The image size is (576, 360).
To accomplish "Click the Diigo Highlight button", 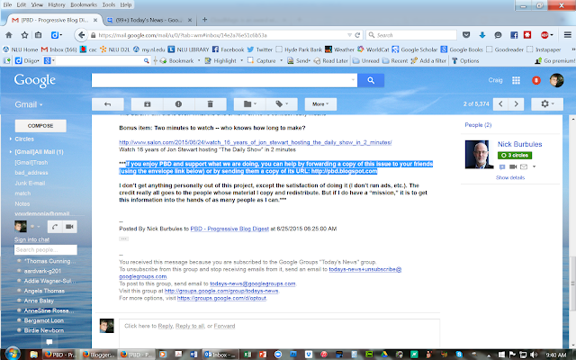I will (x=221, y=61).
